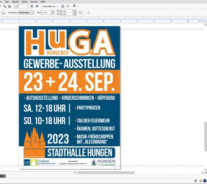
Task: Open the application launcher dropdown arrow
Action: [x=78, y=6]
